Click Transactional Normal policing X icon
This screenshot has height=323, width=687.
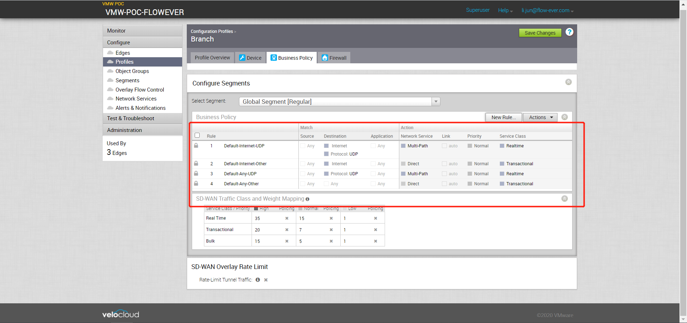tap(331, 230)
